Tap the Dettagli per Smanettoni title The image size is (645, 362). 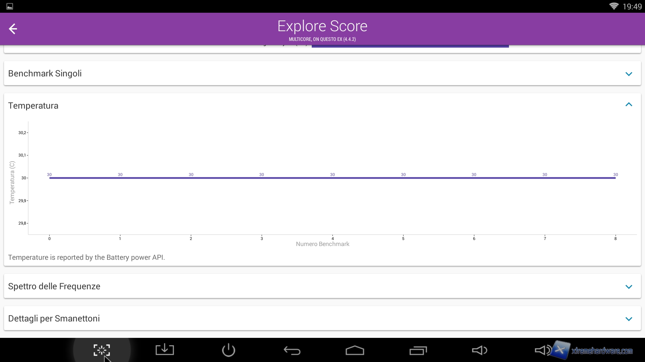pyautogui.click(x=54, y=318)
